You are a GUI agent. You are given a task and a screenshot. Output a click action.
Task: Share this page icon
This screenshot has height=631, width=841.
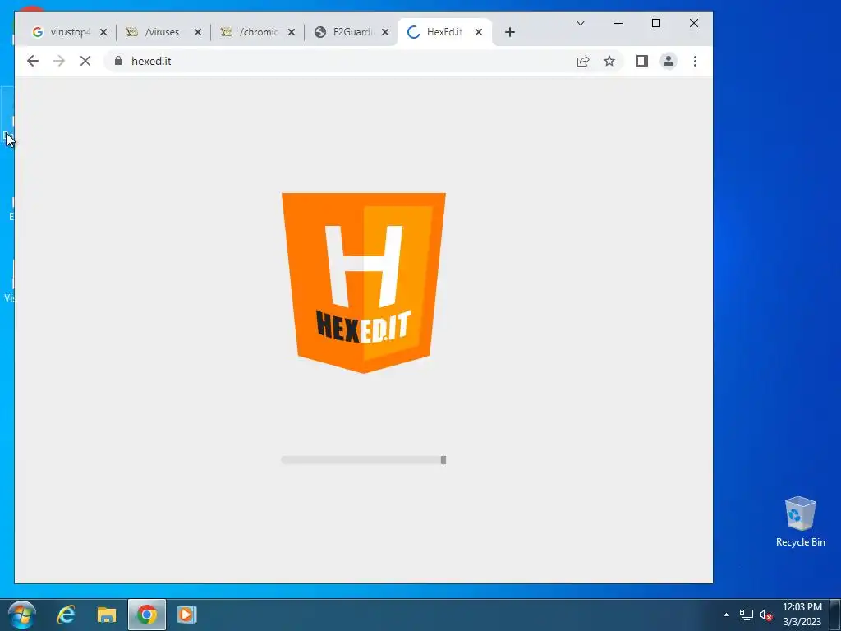click(583, 61)
